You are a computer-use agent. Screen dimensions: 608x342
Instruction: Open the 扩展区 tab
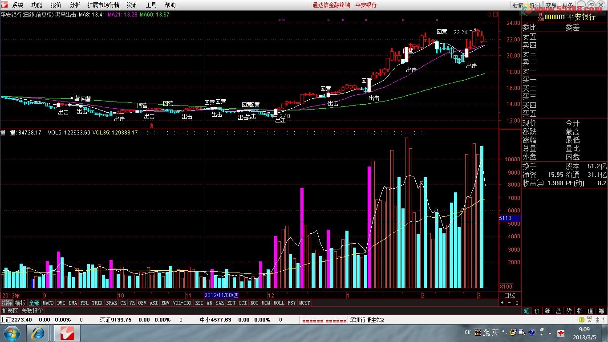pyautogui.click(x=10, y=310)
